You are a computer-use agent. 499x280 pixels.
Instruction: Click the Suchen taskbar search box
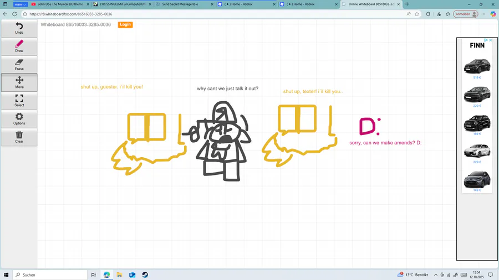coord(50,274)
